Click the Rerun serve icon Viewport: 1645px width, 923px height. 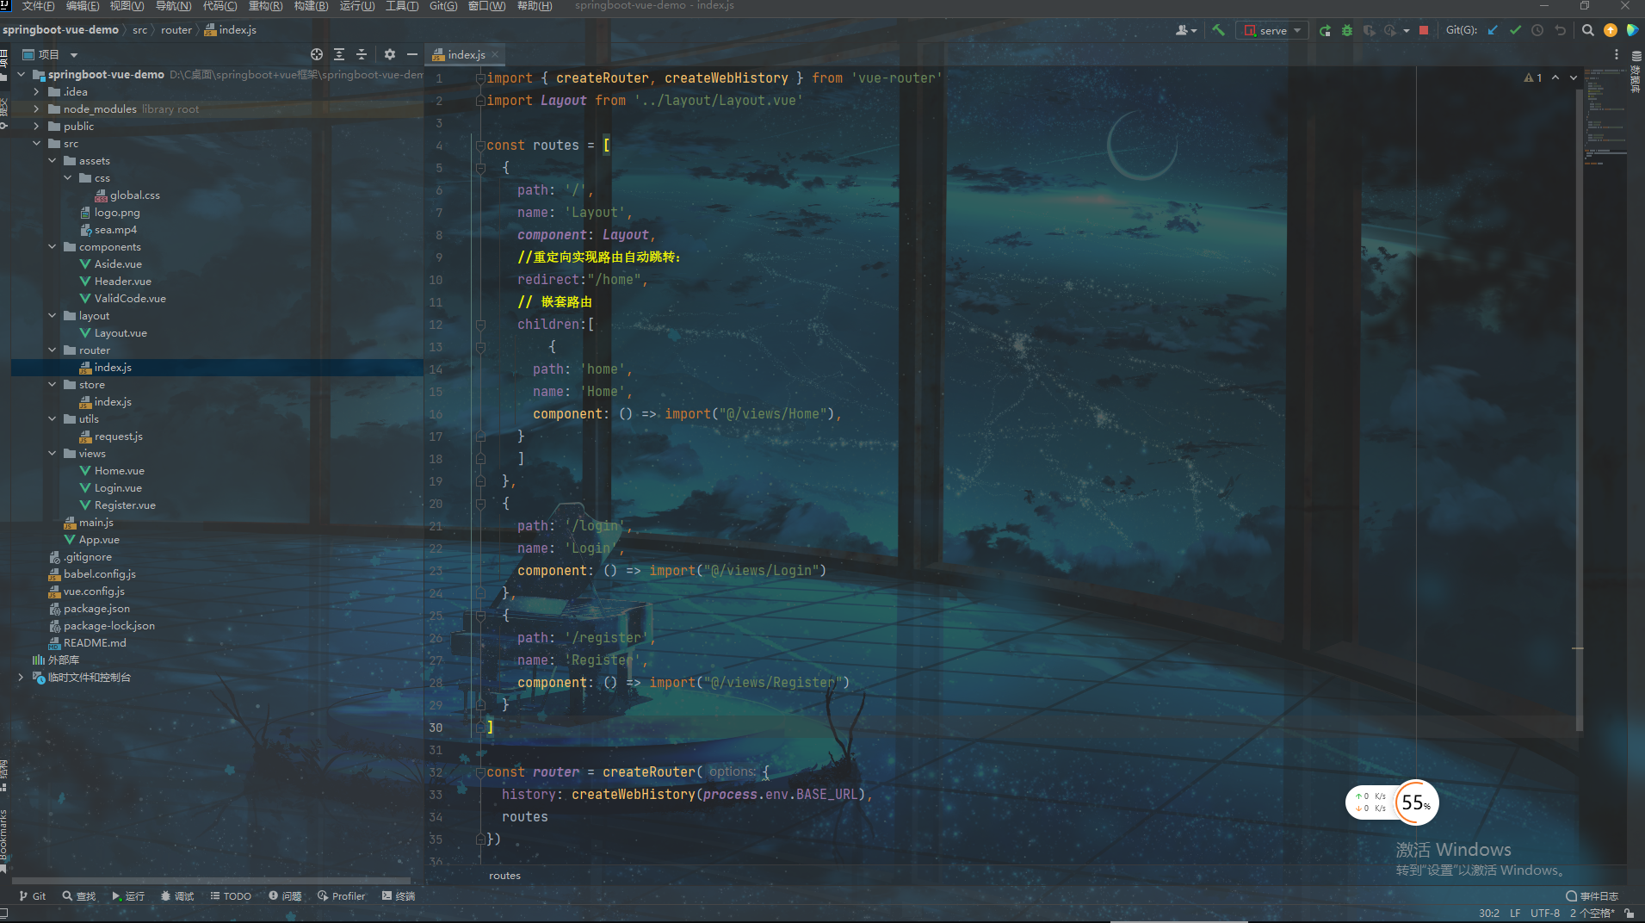(1326, 30)
